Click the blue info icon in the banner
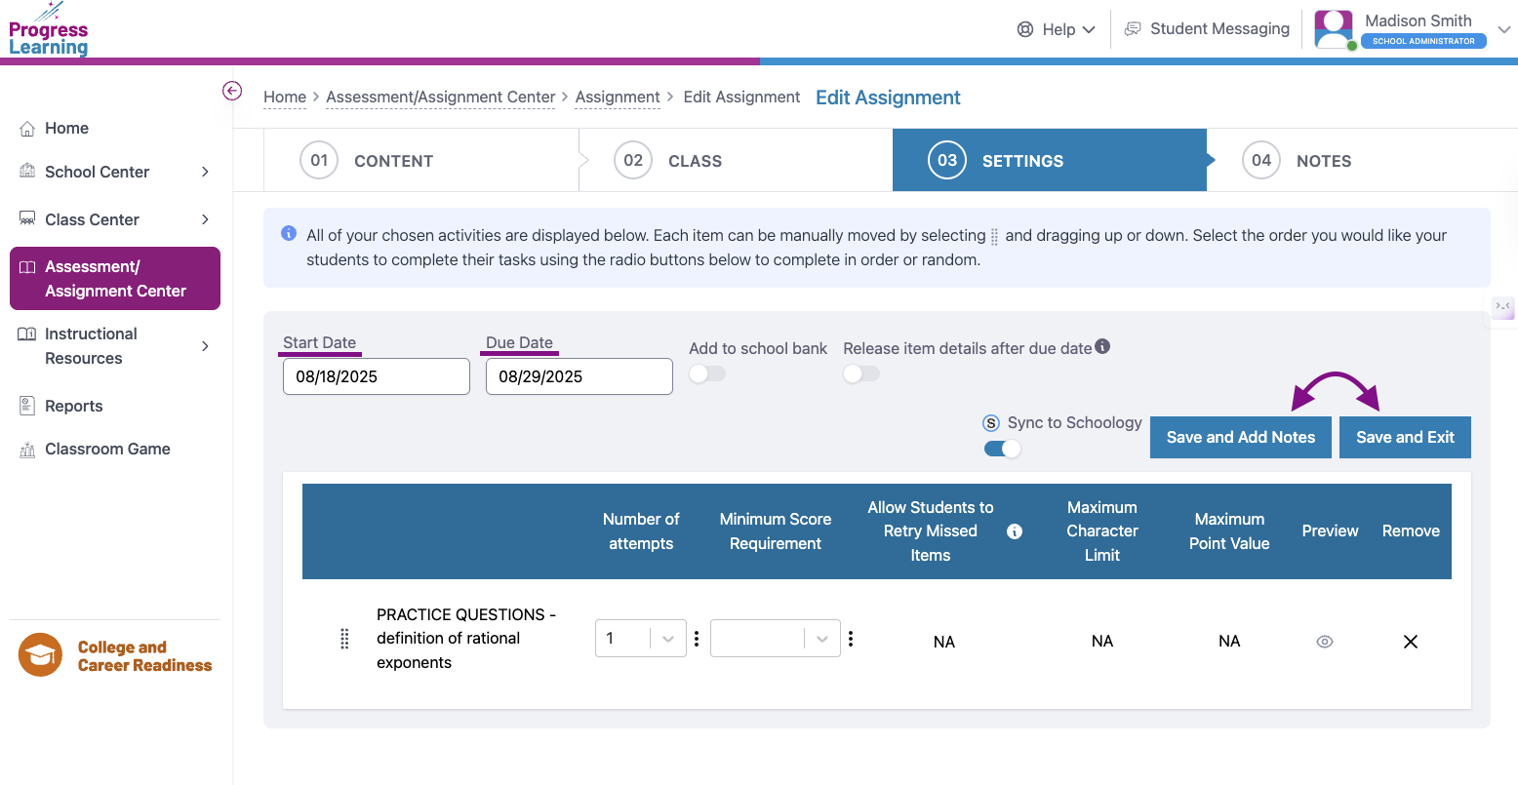This screenshot has width=1518, height=785. tap(289, 233)
